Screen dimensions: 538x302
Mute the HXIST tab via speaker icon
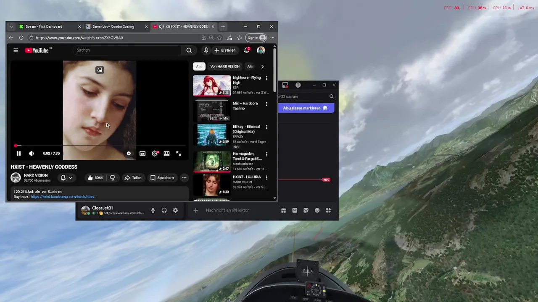click(161, 26)
